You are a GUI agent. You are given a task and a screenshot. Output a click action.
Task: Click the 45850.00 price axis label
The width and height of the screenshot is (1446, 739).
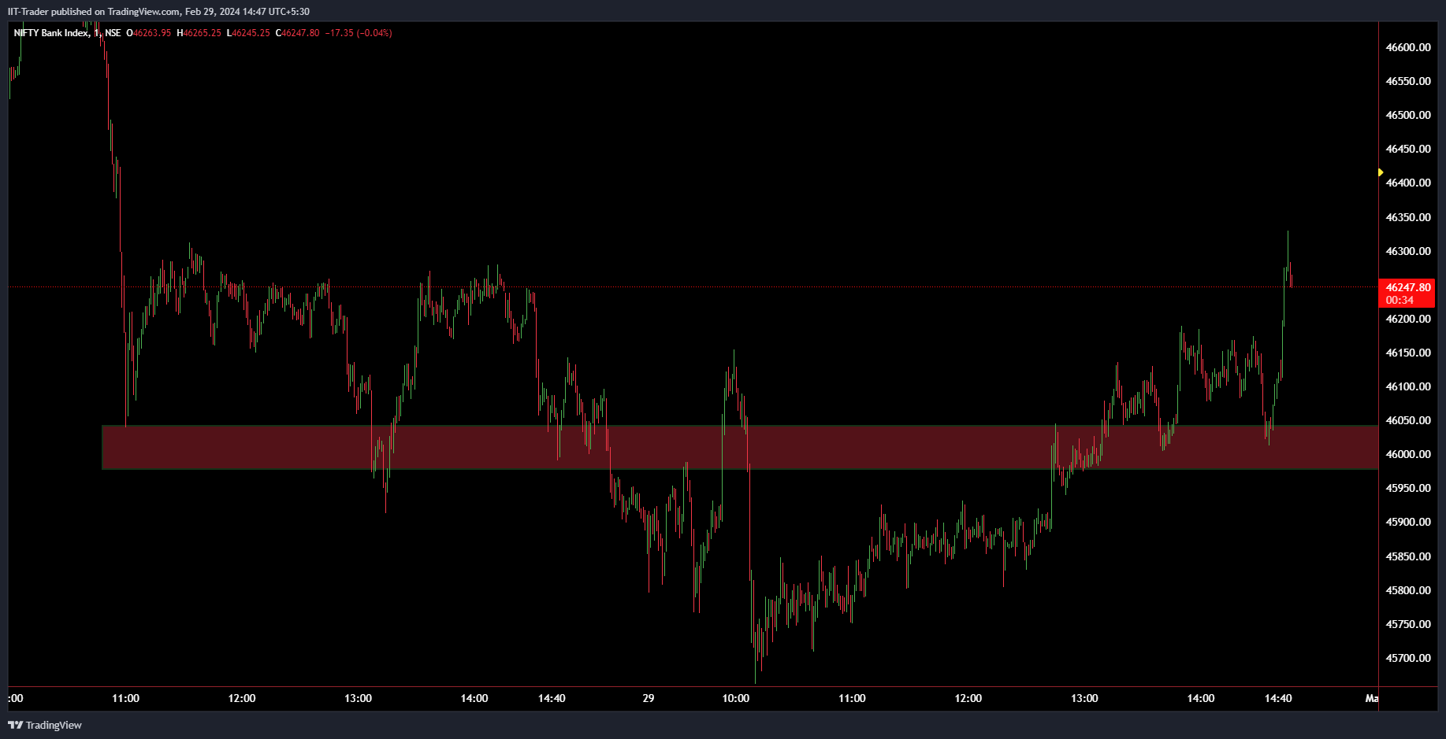coord(1407,556)
